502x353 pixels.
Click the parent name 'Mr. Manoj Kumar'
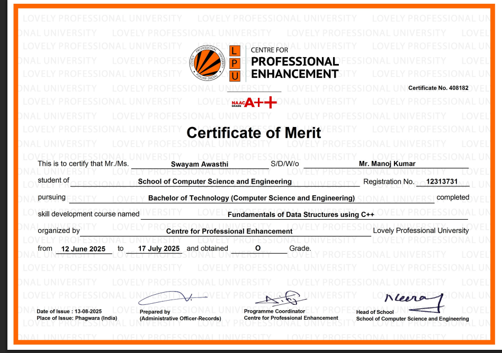(x=387, y=164)
